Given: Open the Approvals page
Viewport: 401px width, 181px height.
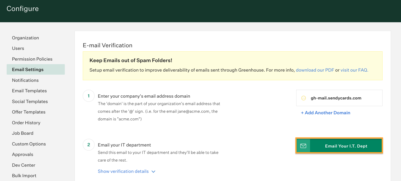Looking at the screenshot, I should [x=23, y=154].
